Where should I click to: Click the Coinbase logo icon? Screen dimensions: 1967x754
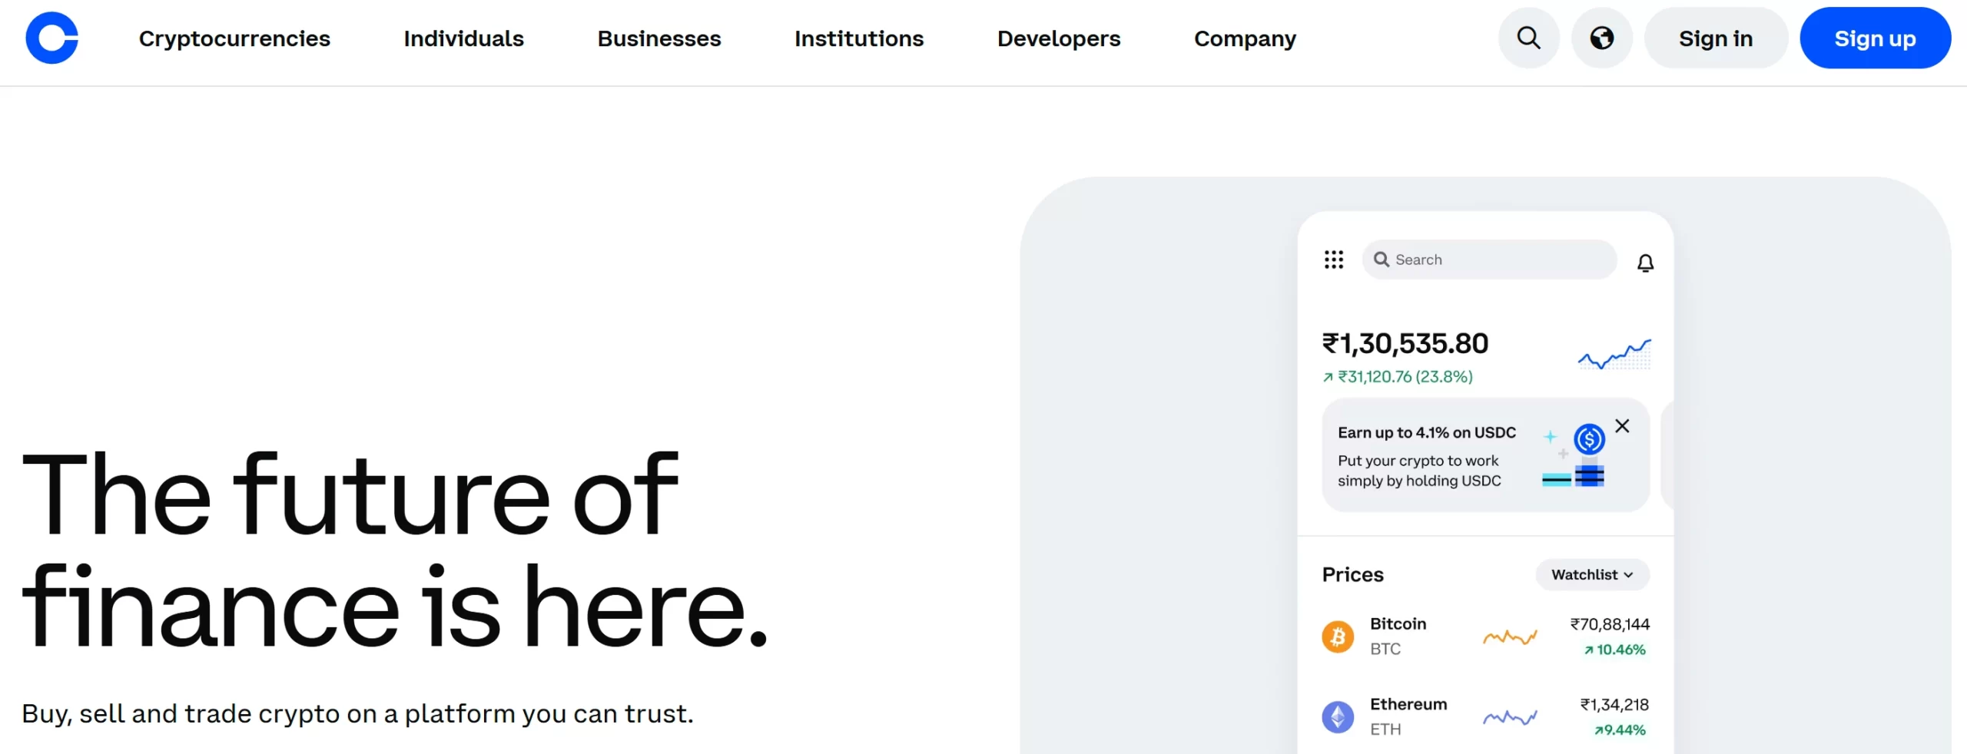52,38
